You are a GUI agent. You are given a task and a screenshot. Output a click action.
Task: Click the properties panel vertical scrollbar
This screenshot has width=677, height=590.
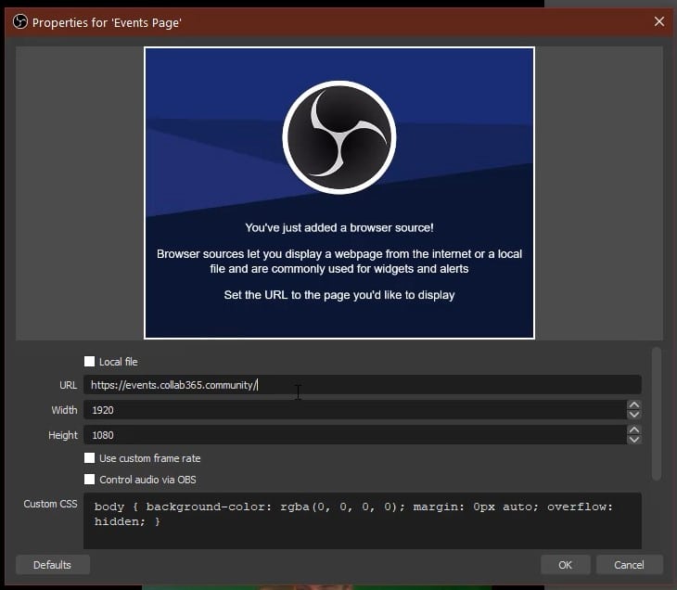point(657,414)
